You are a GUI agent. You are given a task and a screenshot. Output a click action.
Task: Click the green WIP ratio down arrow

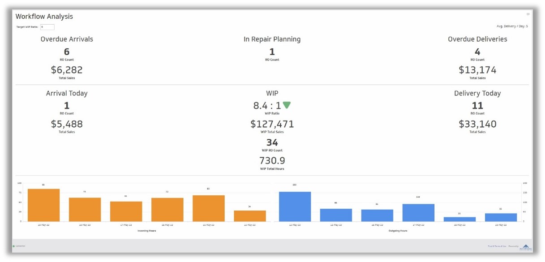click(287, 105)
